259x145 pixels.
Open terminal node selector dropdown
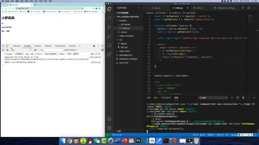(x=213, y=98)
